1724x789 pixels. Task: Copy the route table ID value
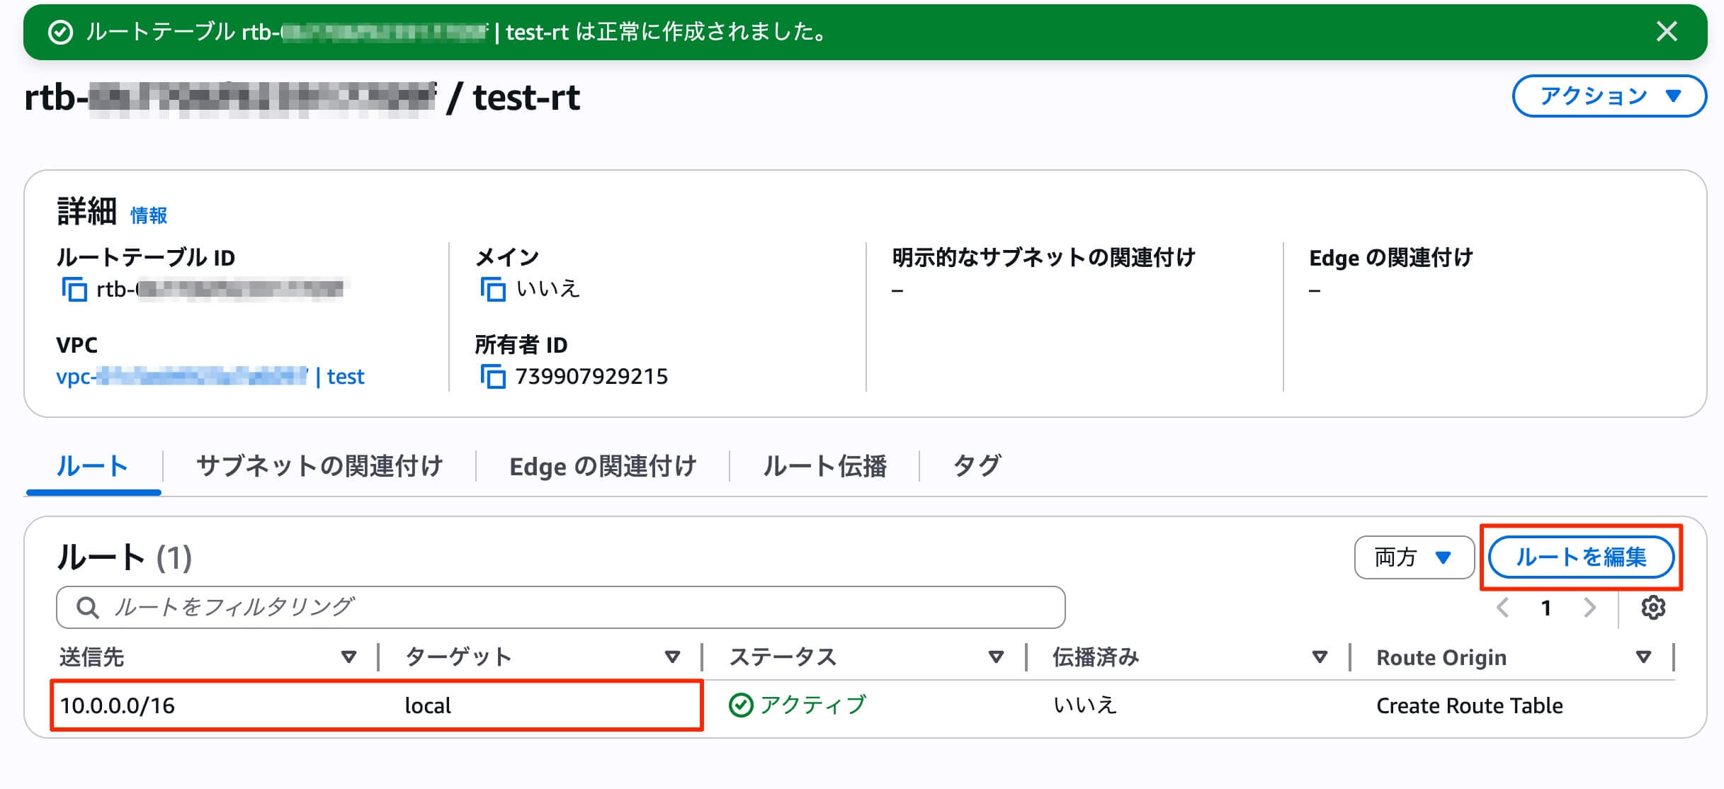pos(74,289)
